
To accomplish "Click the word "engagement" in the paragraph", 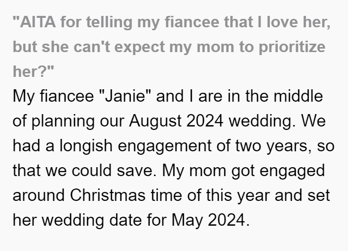I will click(165, 146).
